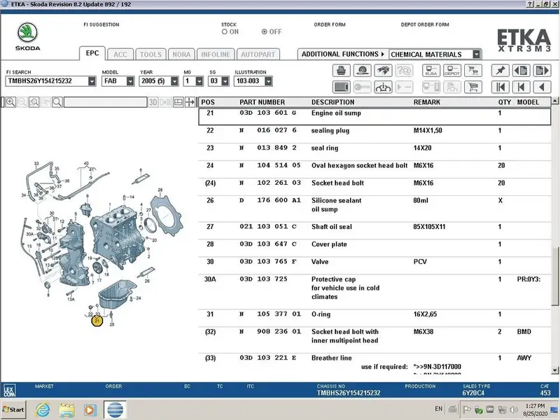560x420 pixels.
Task: Open the vehicle info icon
Action: pos(383,87)
